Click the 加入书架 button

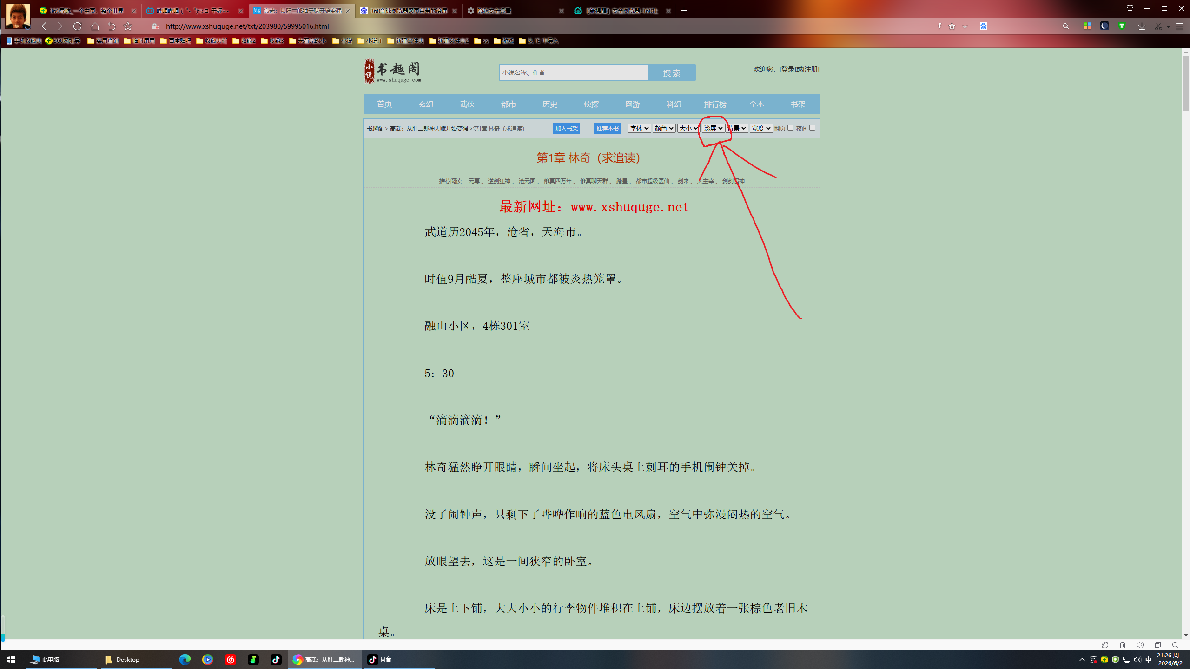click(566, 128)
